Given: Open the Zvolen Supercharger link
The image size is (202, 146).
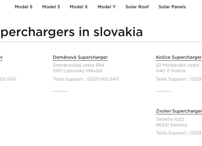Looking at the screenshot, I should point(179,111).
